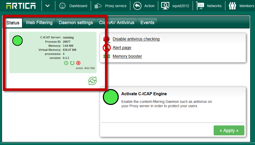The image size is (255, 145).
Task: Click the Action back-arrow icon
Action: pyautogui.click(x=137, y=6)
